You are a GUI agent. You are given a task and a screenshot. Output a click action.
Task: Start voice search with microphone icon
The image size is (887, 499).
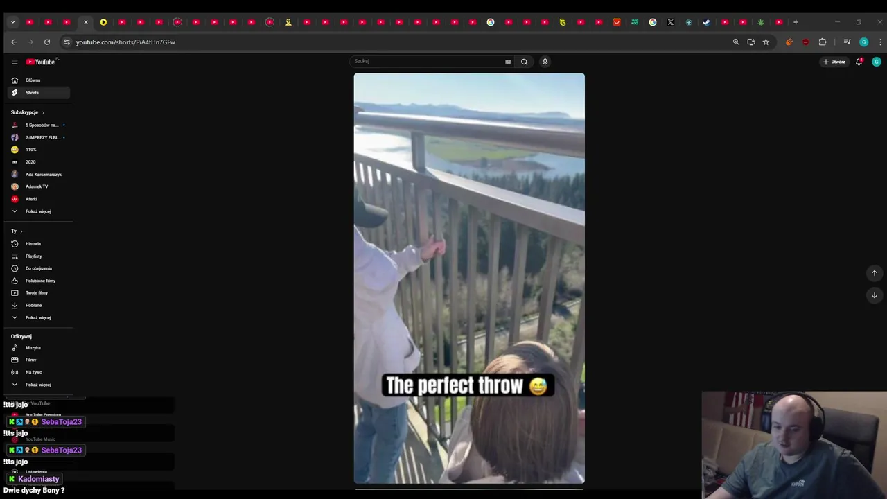545,62
